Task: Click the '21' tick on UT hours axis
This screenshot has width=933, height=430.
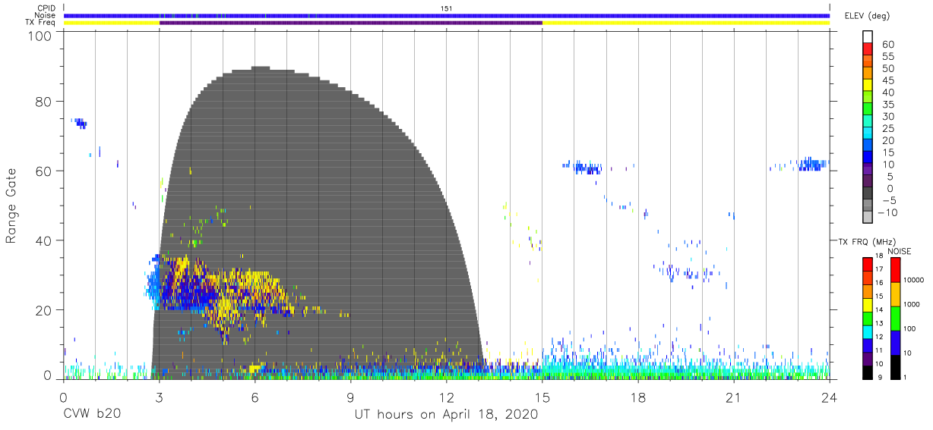Action: [x=733, y=397]
